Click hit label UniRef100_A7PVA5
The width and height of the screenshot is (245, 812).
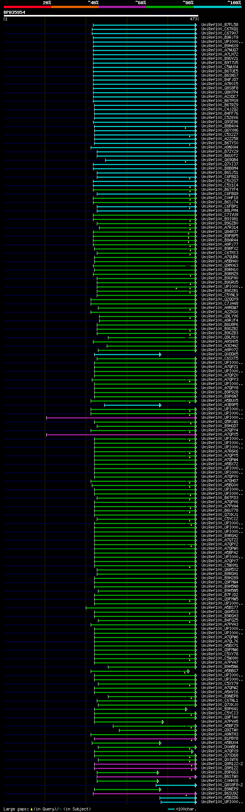(220, 721)
